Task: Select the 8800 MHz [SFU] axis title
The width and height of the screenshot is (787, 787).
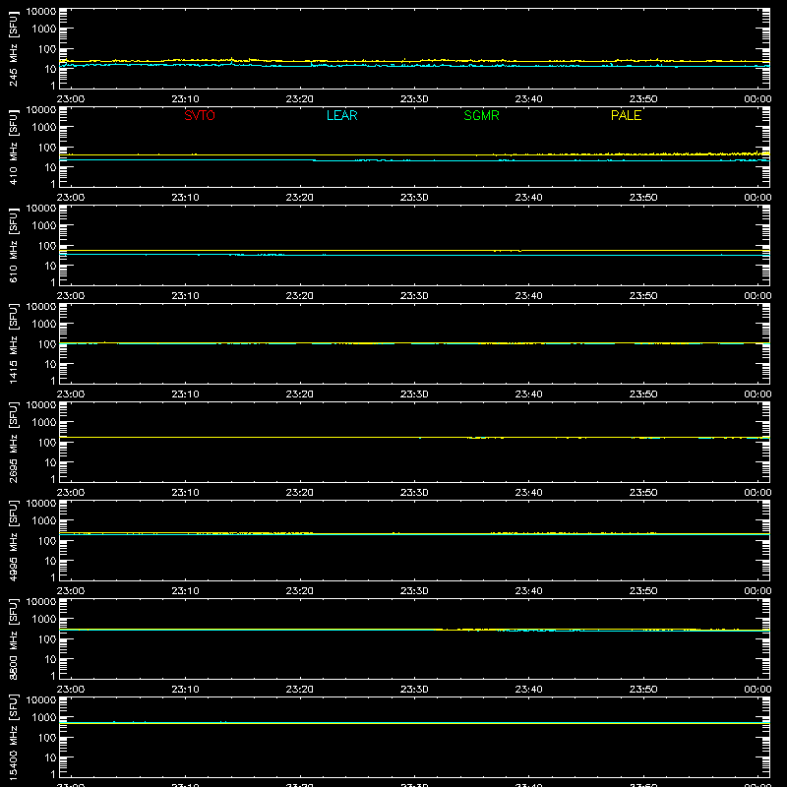Action: 14,639
